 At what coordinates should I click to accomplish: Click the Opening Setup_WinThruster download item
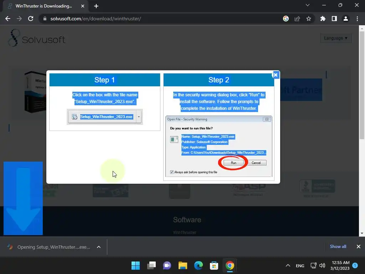point(49,247)
